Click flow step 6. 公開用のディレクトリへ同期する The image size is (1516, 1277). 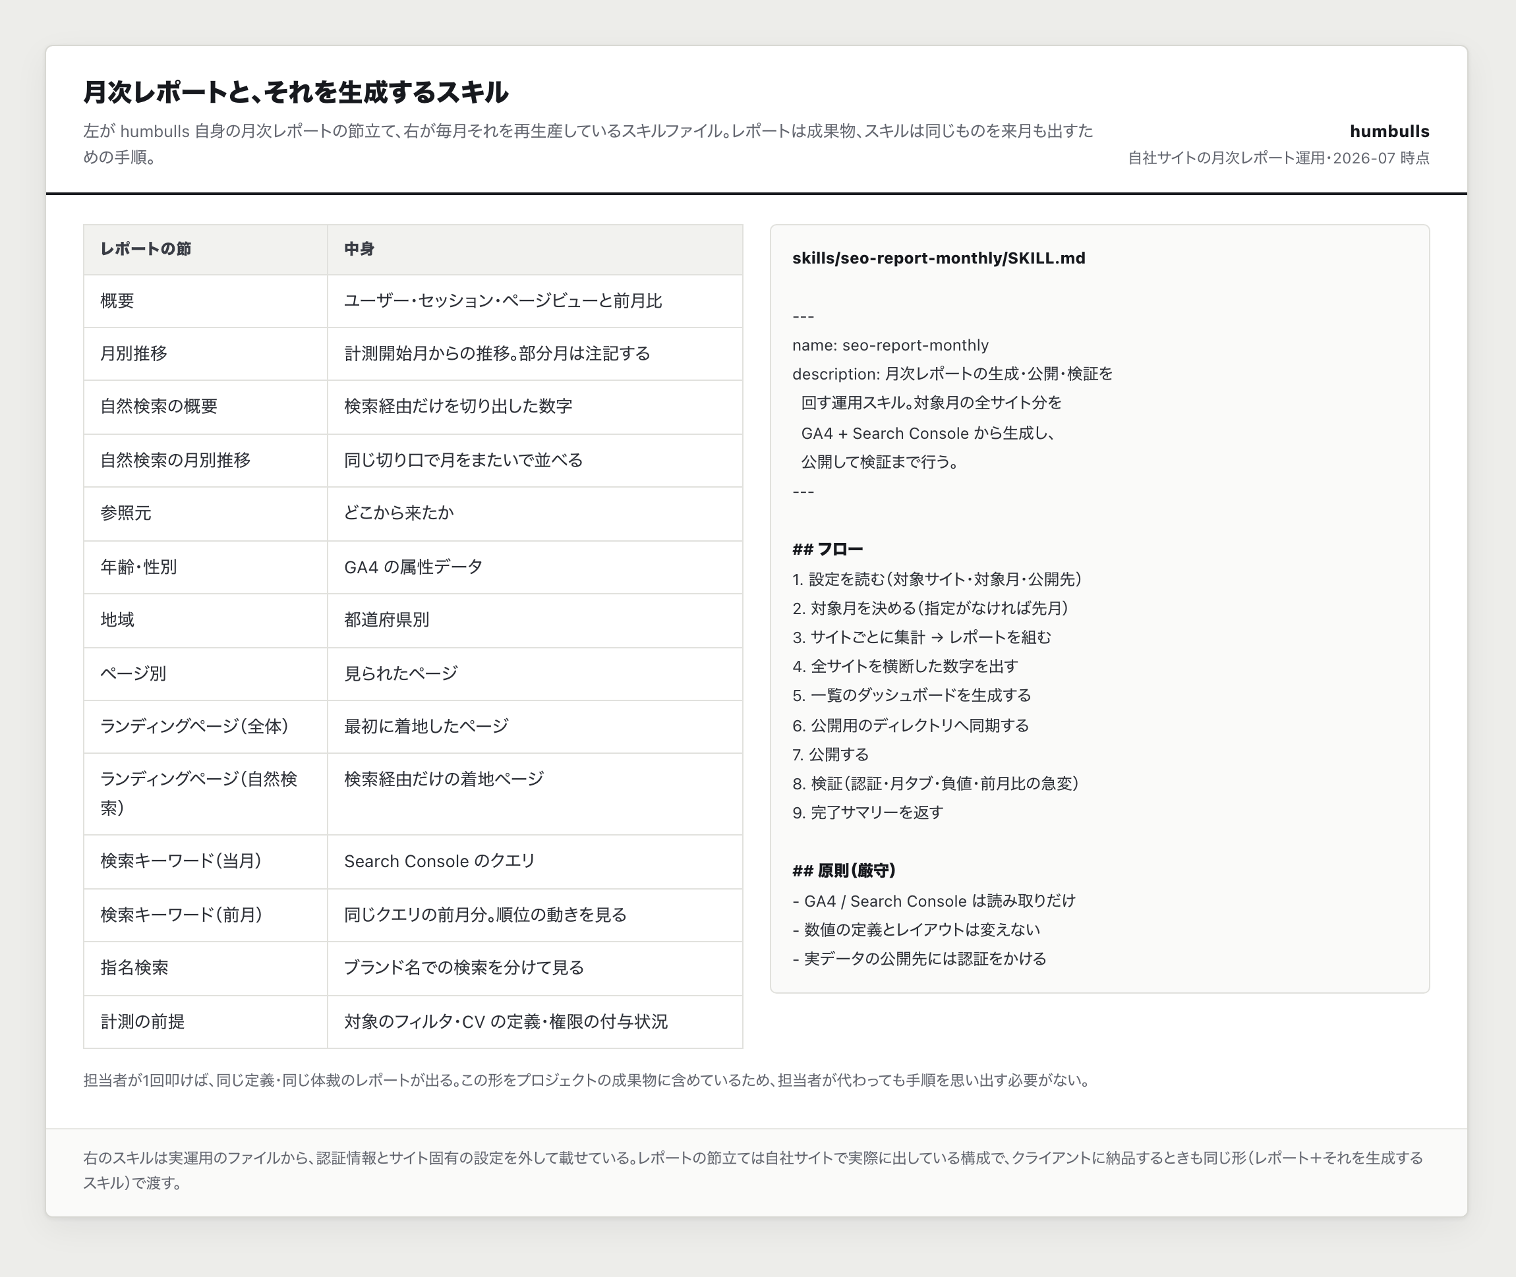tap(911, 726)
